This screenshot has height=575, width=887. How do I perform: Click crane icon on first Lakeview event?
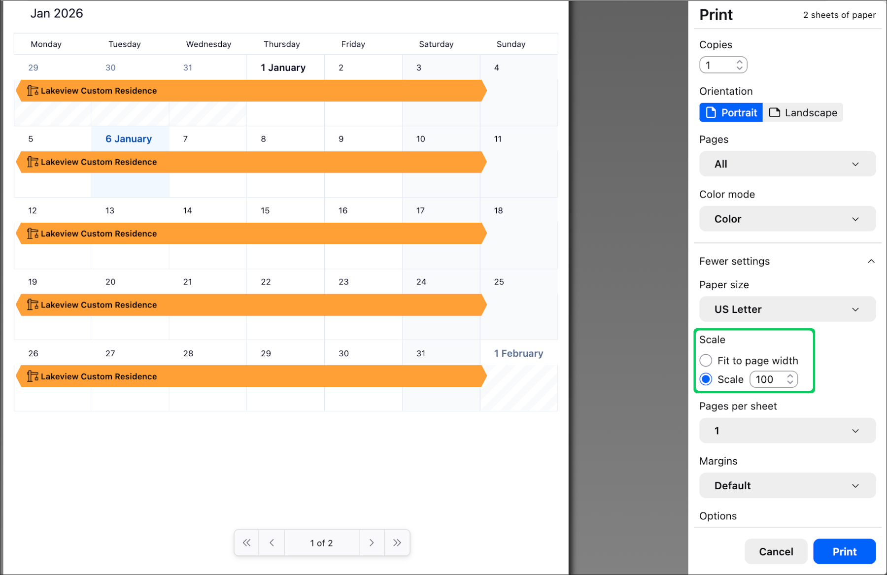tap(33, 91)
